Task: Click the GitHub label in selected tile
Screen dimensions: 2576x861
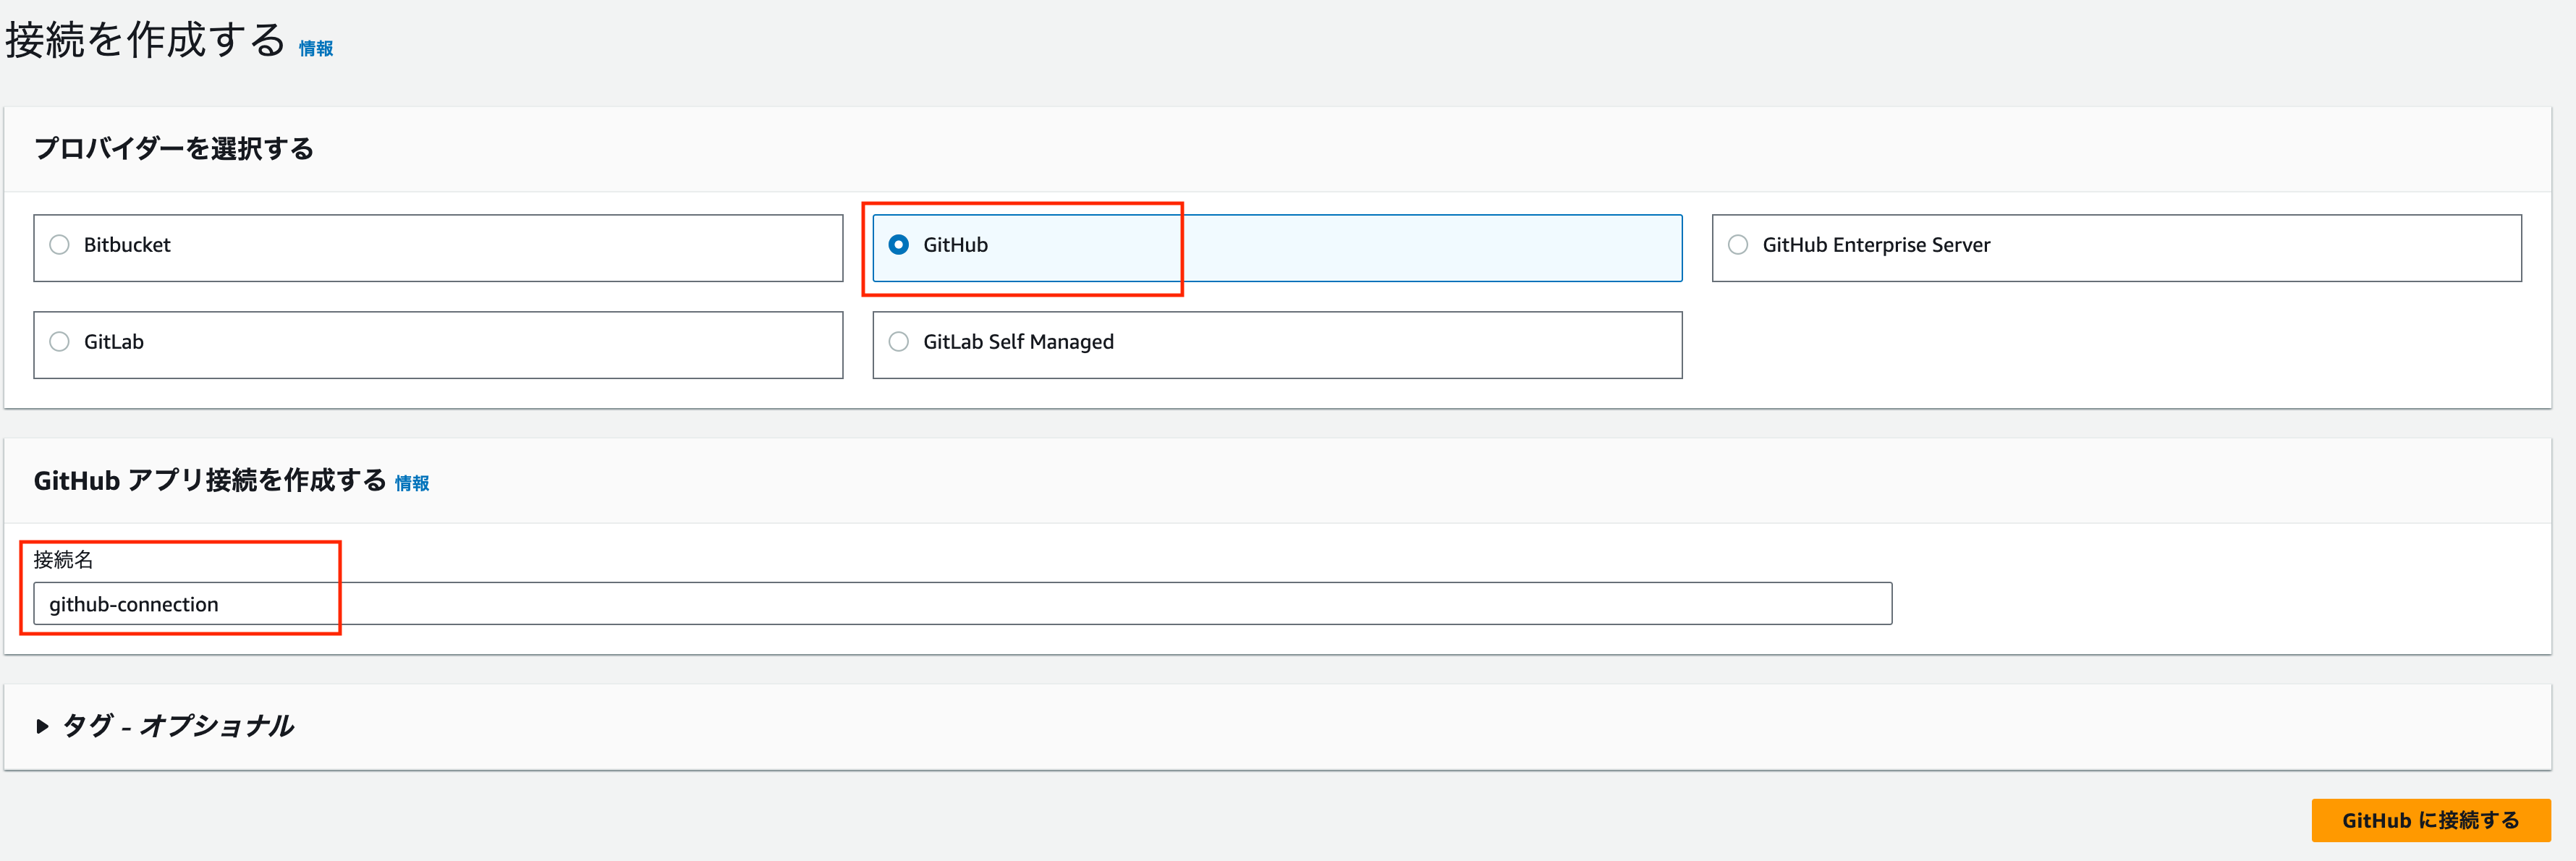Action: 955,245
